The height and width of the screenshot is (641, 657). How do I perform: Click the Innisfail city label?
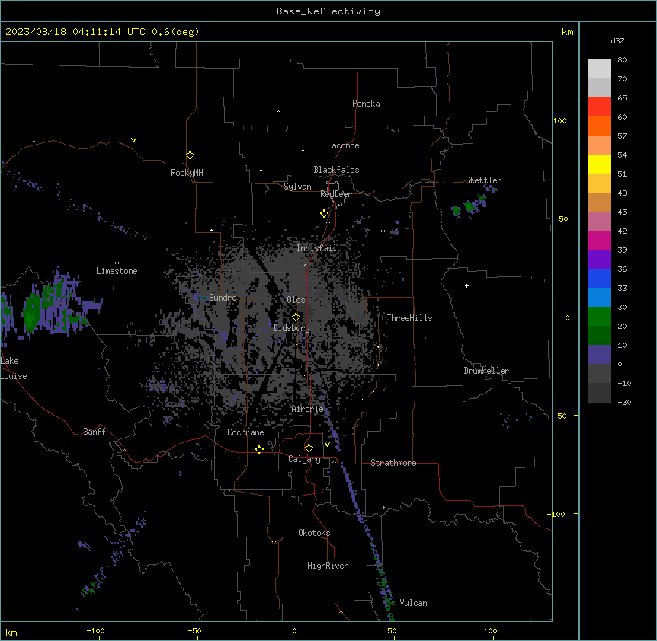(316, 248)
